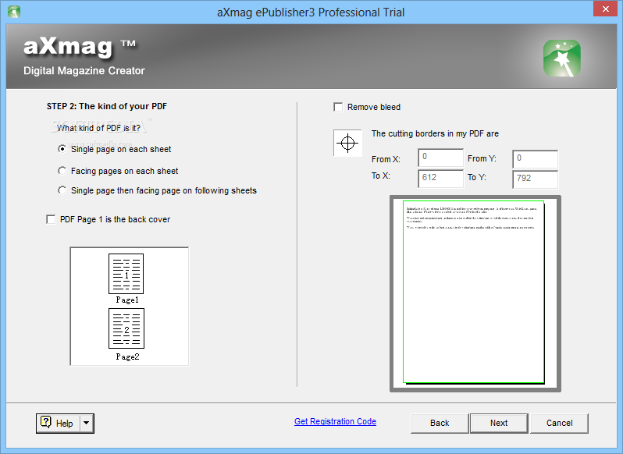Screen dimensions: 623x454
Task: Select Single page on each sheet
Action: [62, 149]
